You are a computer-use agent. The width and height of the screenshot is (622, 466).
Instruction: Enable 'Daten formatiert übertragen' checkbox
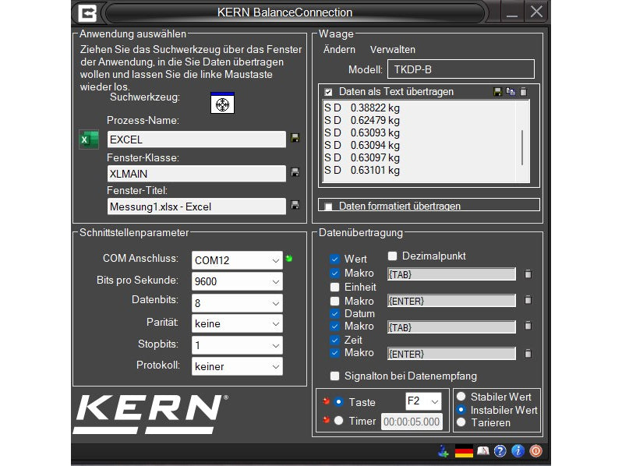328,207
